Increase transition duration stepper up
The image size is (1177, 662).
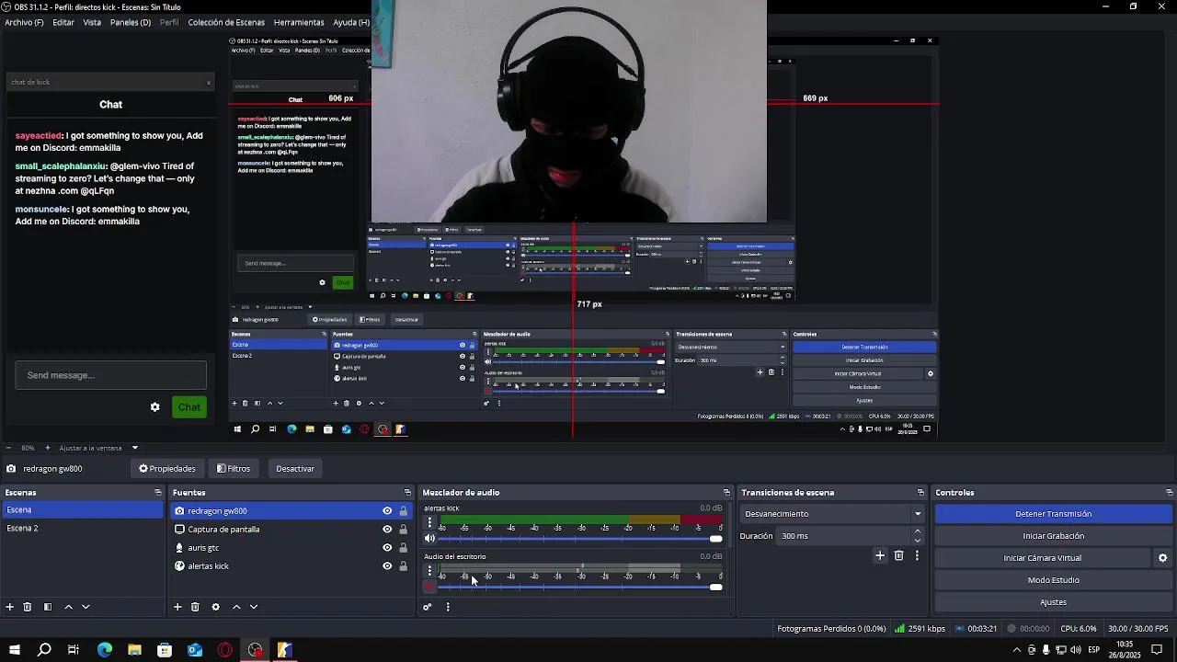click(x=917, y=531)
